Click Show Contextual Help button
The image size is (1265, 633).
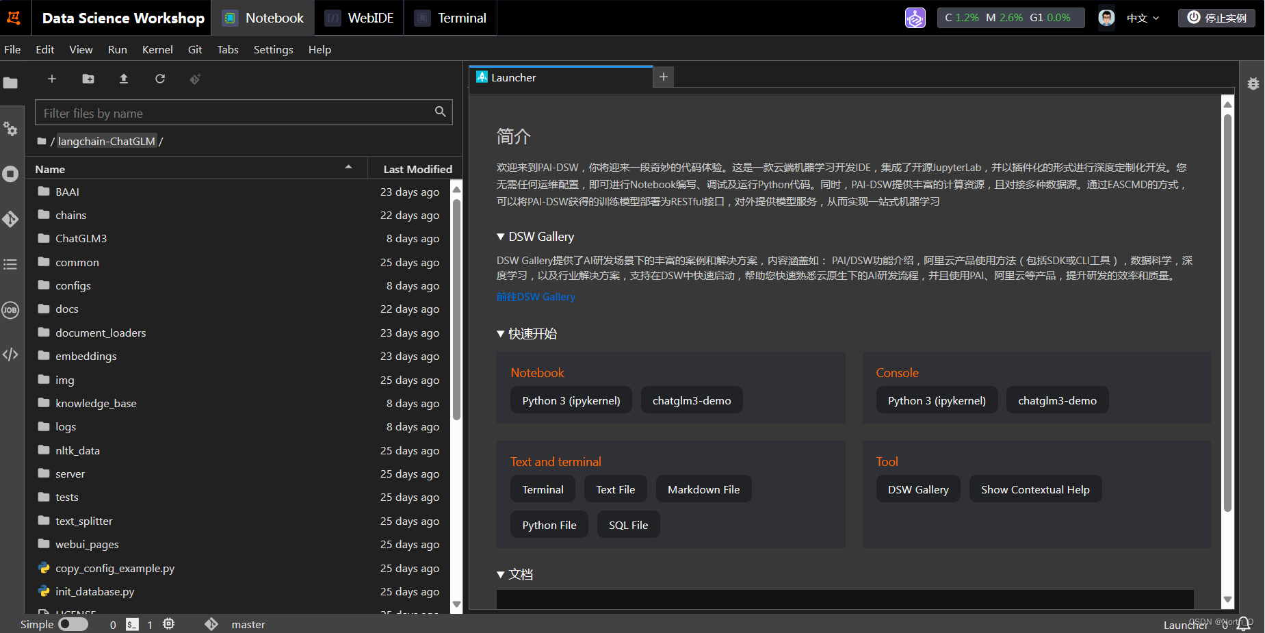(1035, 489)
